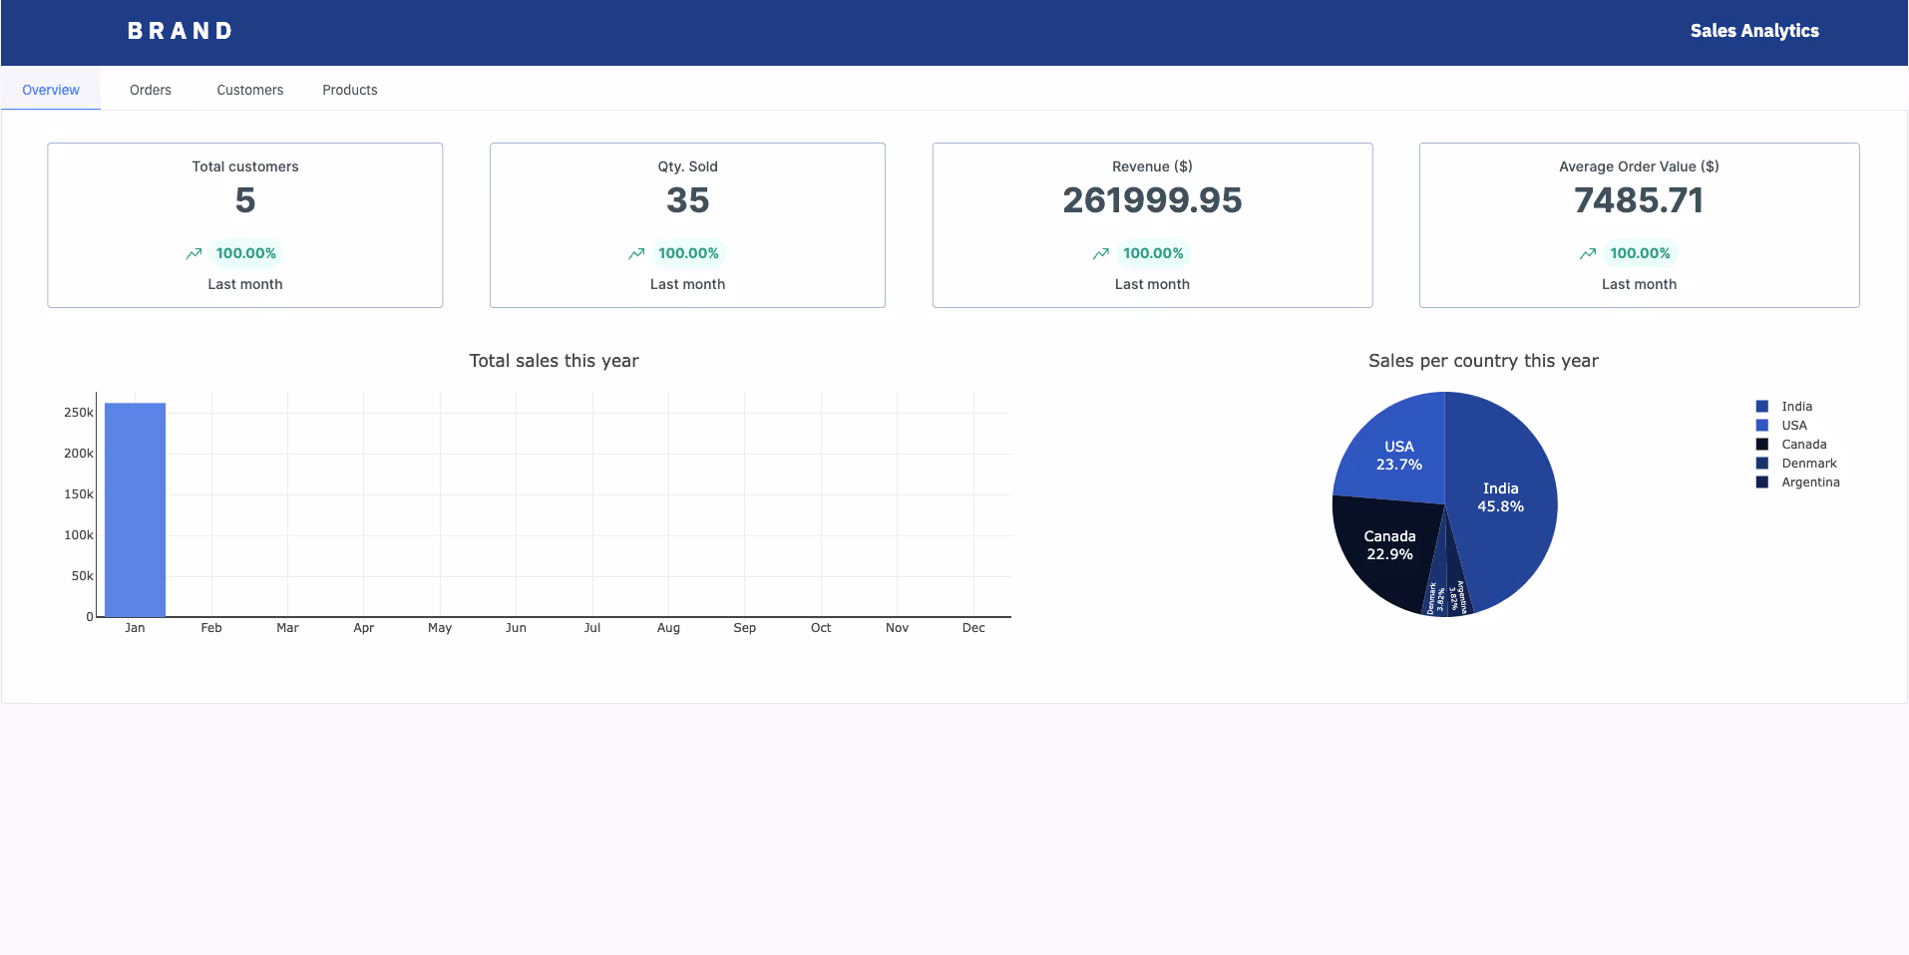The image size is (1909, 955).
Task: Toggle Canada legend item visibility
Action: [1803, 445]
